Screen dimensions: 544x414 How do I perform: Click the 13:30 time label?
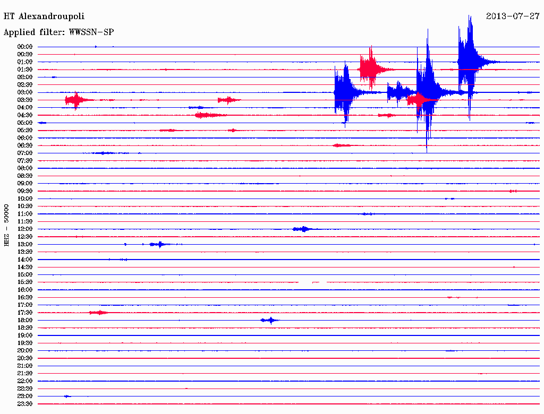click(x=25, y=252)
